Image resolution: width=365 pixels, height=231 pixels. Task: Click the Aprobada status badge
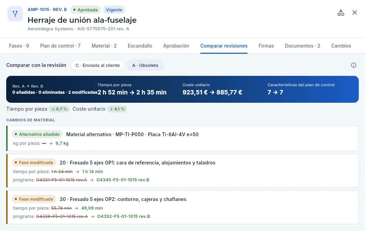pyautogui.click(x=85, y=10)
